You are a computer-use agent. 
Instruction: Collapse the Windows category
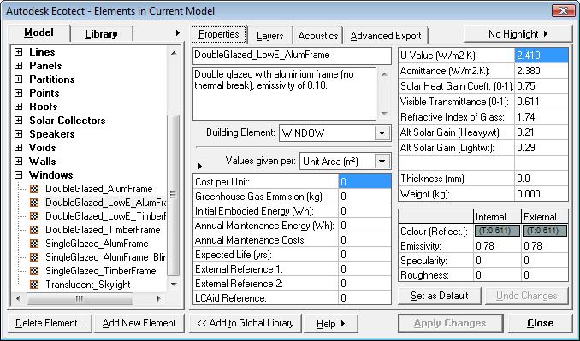click(19, 175)
